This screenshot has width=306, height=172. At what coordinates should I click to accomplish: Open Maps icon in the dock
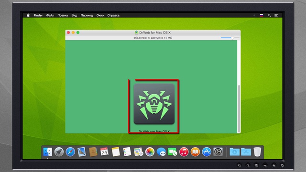pos(138,152)
